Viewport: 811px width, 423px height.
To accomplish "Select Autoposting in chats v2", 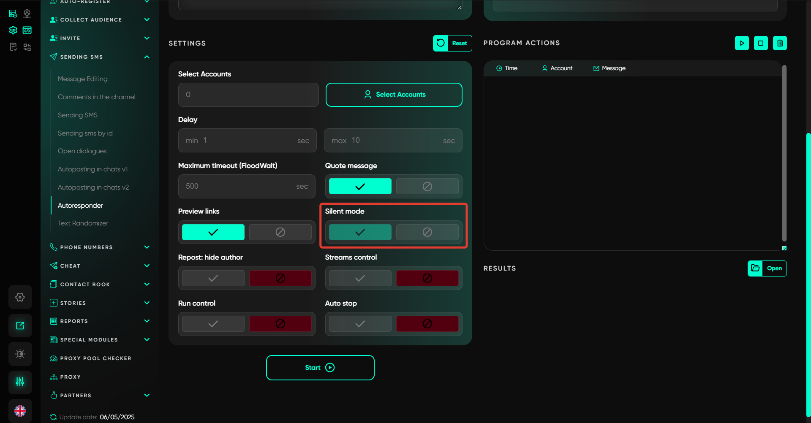I will click(93, 187).
